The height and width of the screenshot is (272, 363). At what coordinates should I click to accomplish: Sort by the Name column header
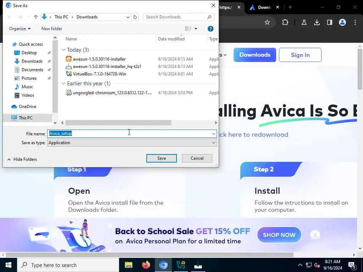[71, 39]
